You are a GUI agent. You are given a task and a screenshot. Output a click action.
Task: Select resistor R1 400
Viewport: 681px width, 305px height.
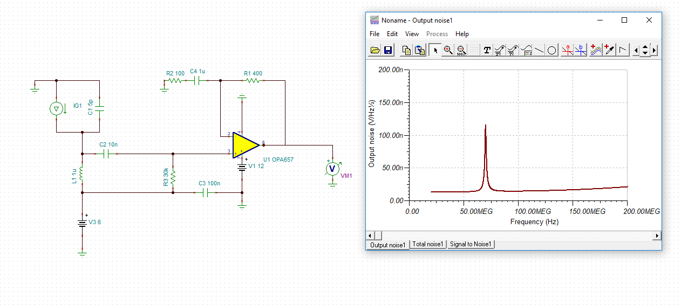253,81
